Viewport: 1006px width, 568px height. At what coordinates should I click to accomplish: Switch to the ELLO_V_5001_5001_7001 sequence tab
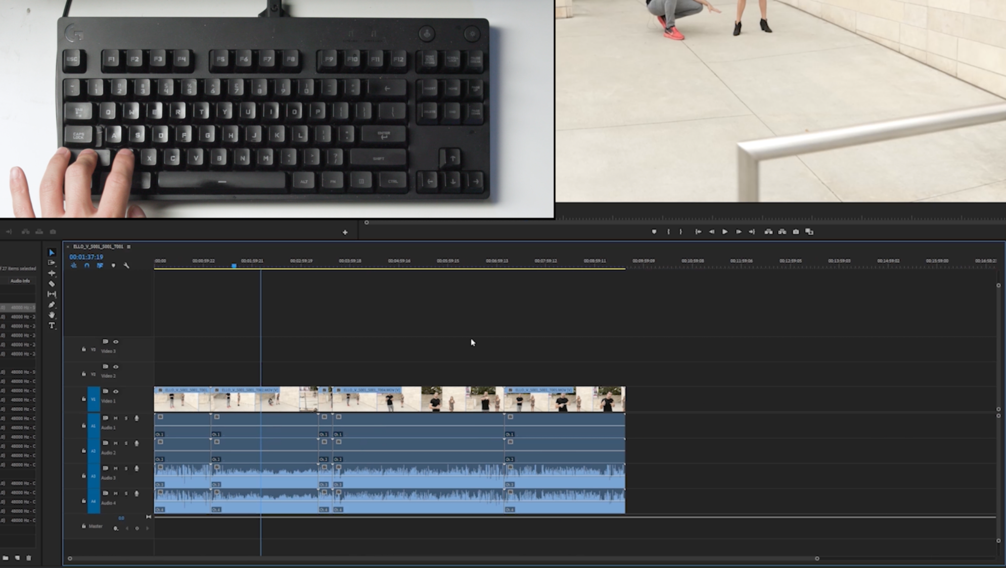[99, 247]
